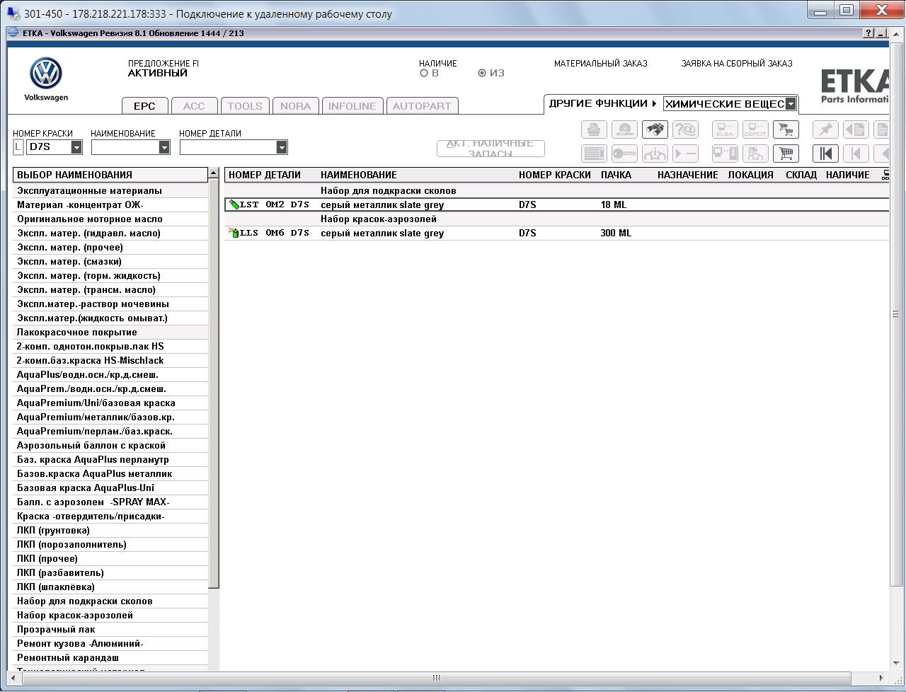Click the ETKA help question mark button
The width and height of the screenshot is (906, 692).
tap(868, 33)
